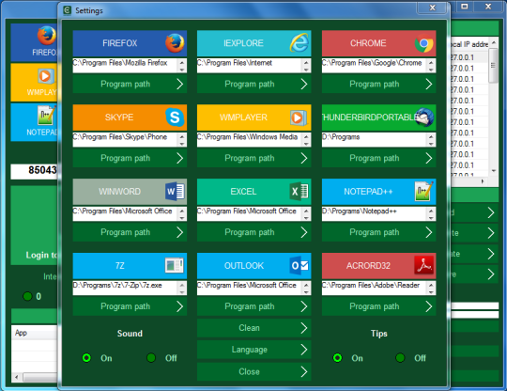Viewport: 507px width, 391px height.
Task: Open Program path for ACRORD32
Action: 378,306
